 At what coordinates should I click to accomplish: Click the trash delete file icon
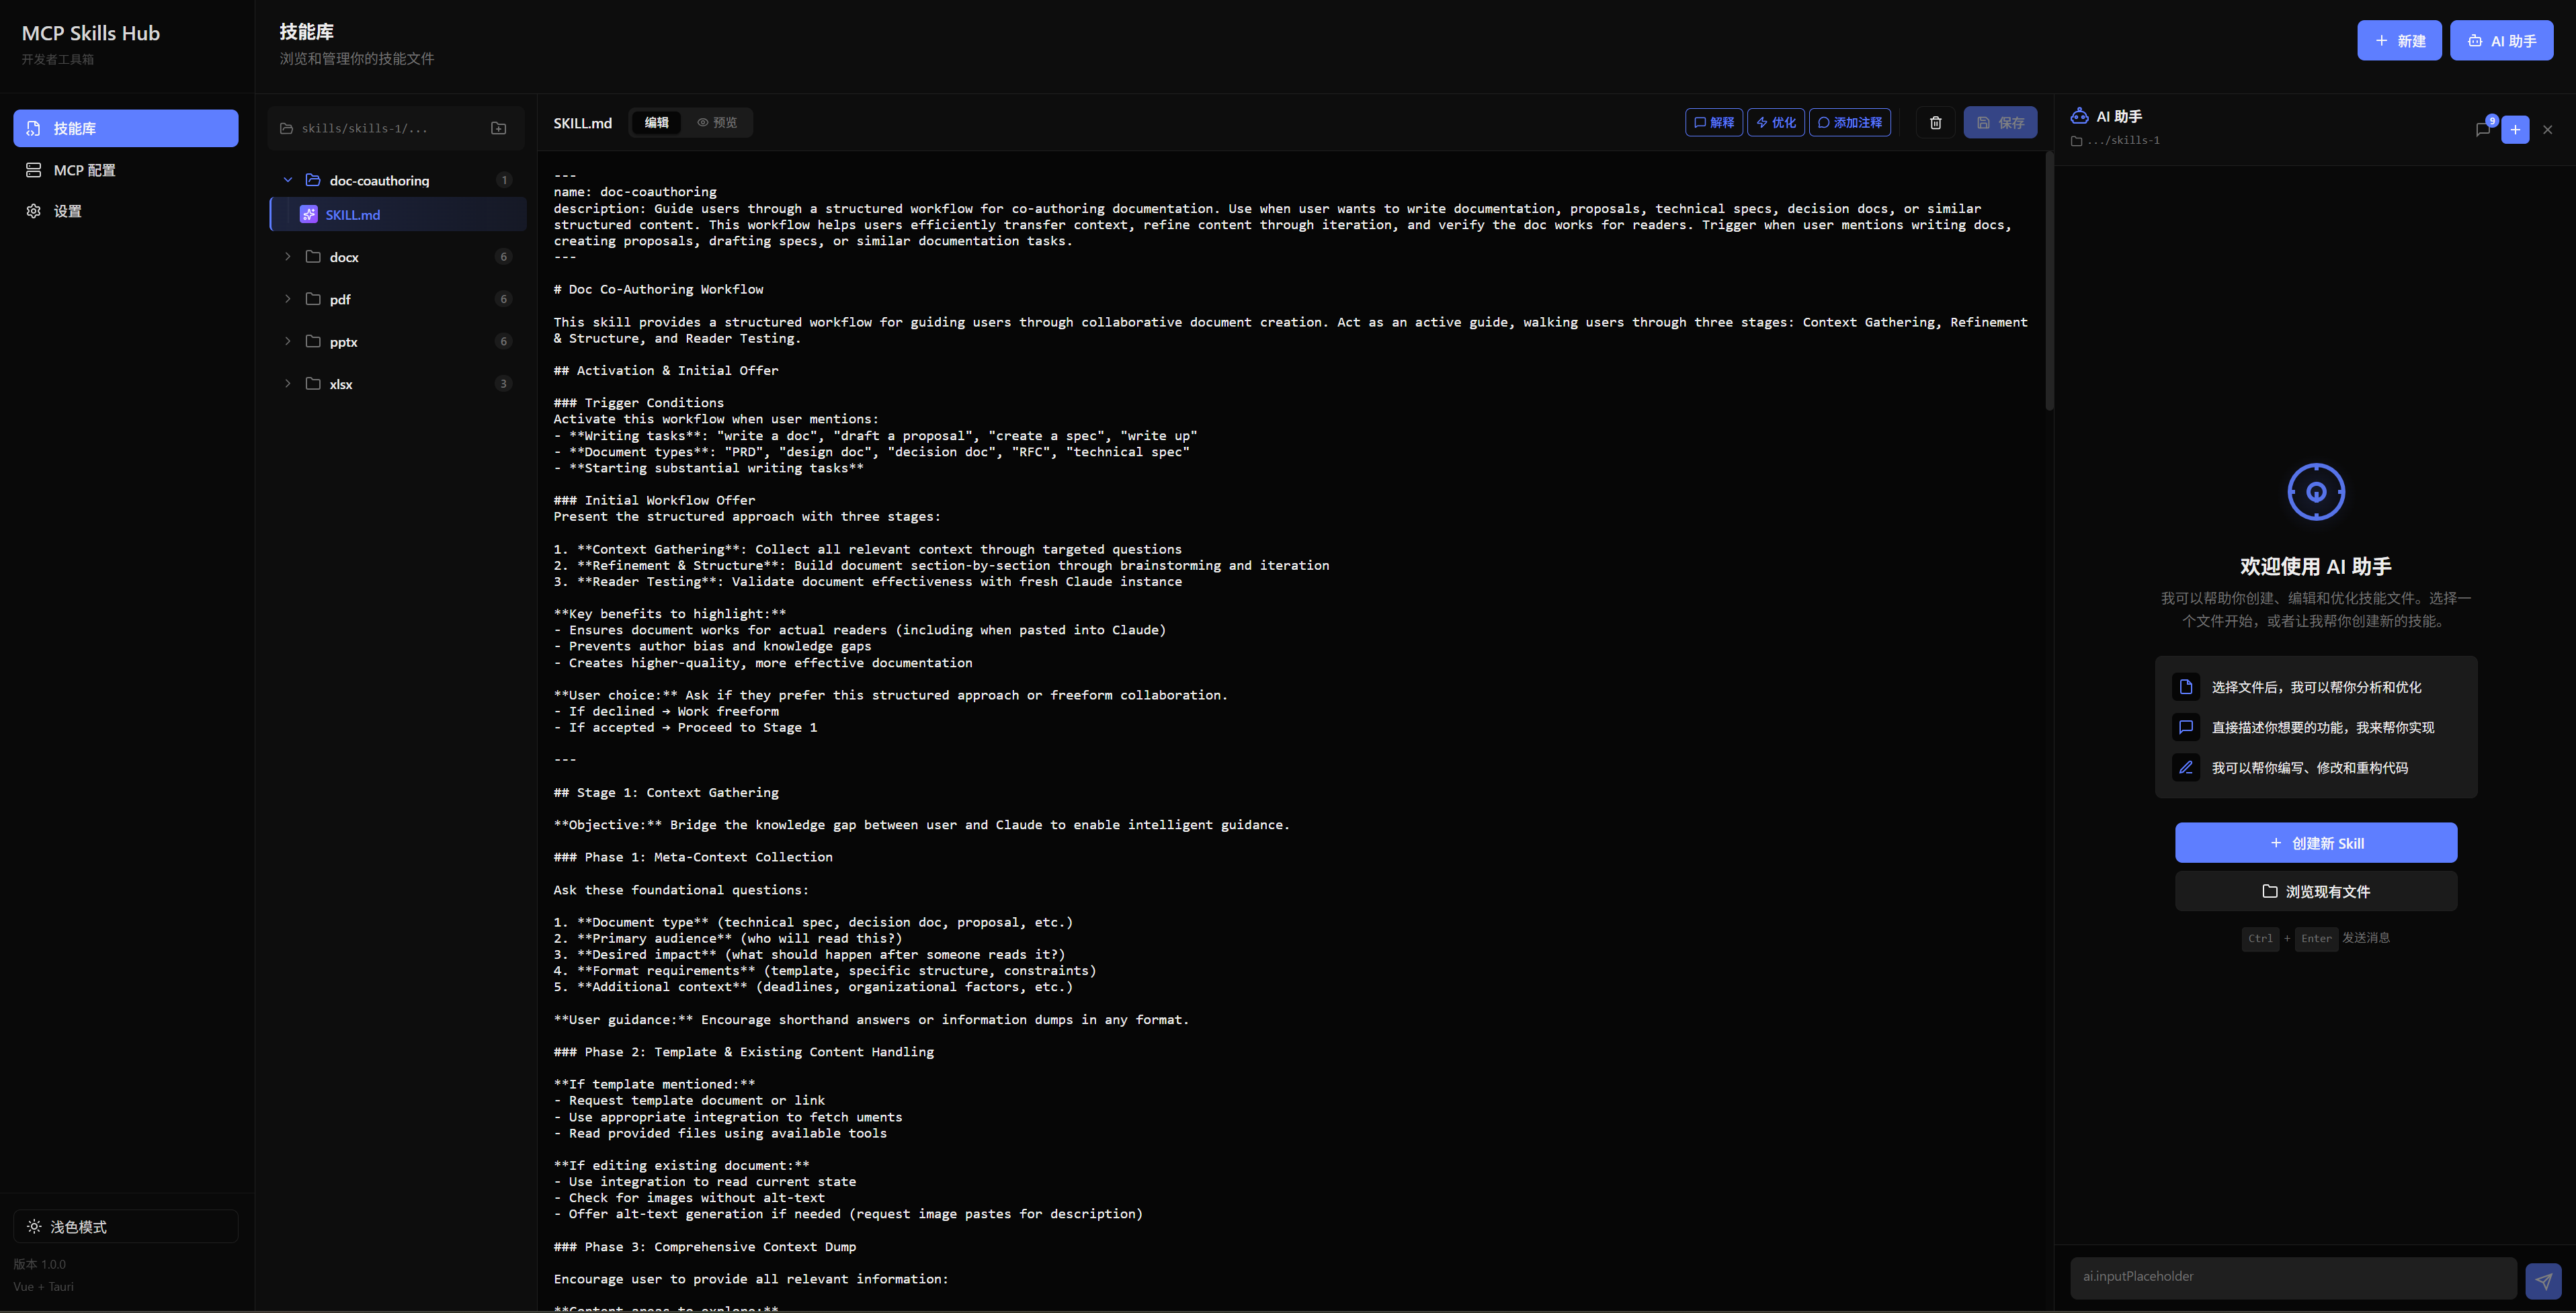(x=1935, y=123)
